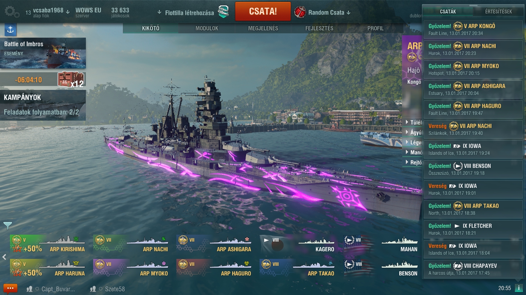
Task: Click the anchor port icon
Action: tap(10, 29)
